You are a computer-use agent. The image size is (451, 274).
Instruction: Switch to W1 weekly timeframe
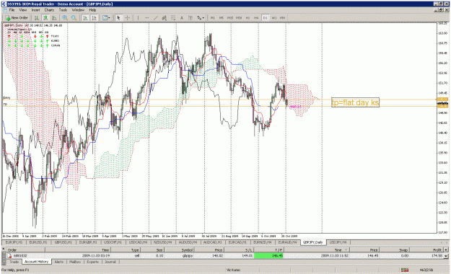(x=273, y=18)
